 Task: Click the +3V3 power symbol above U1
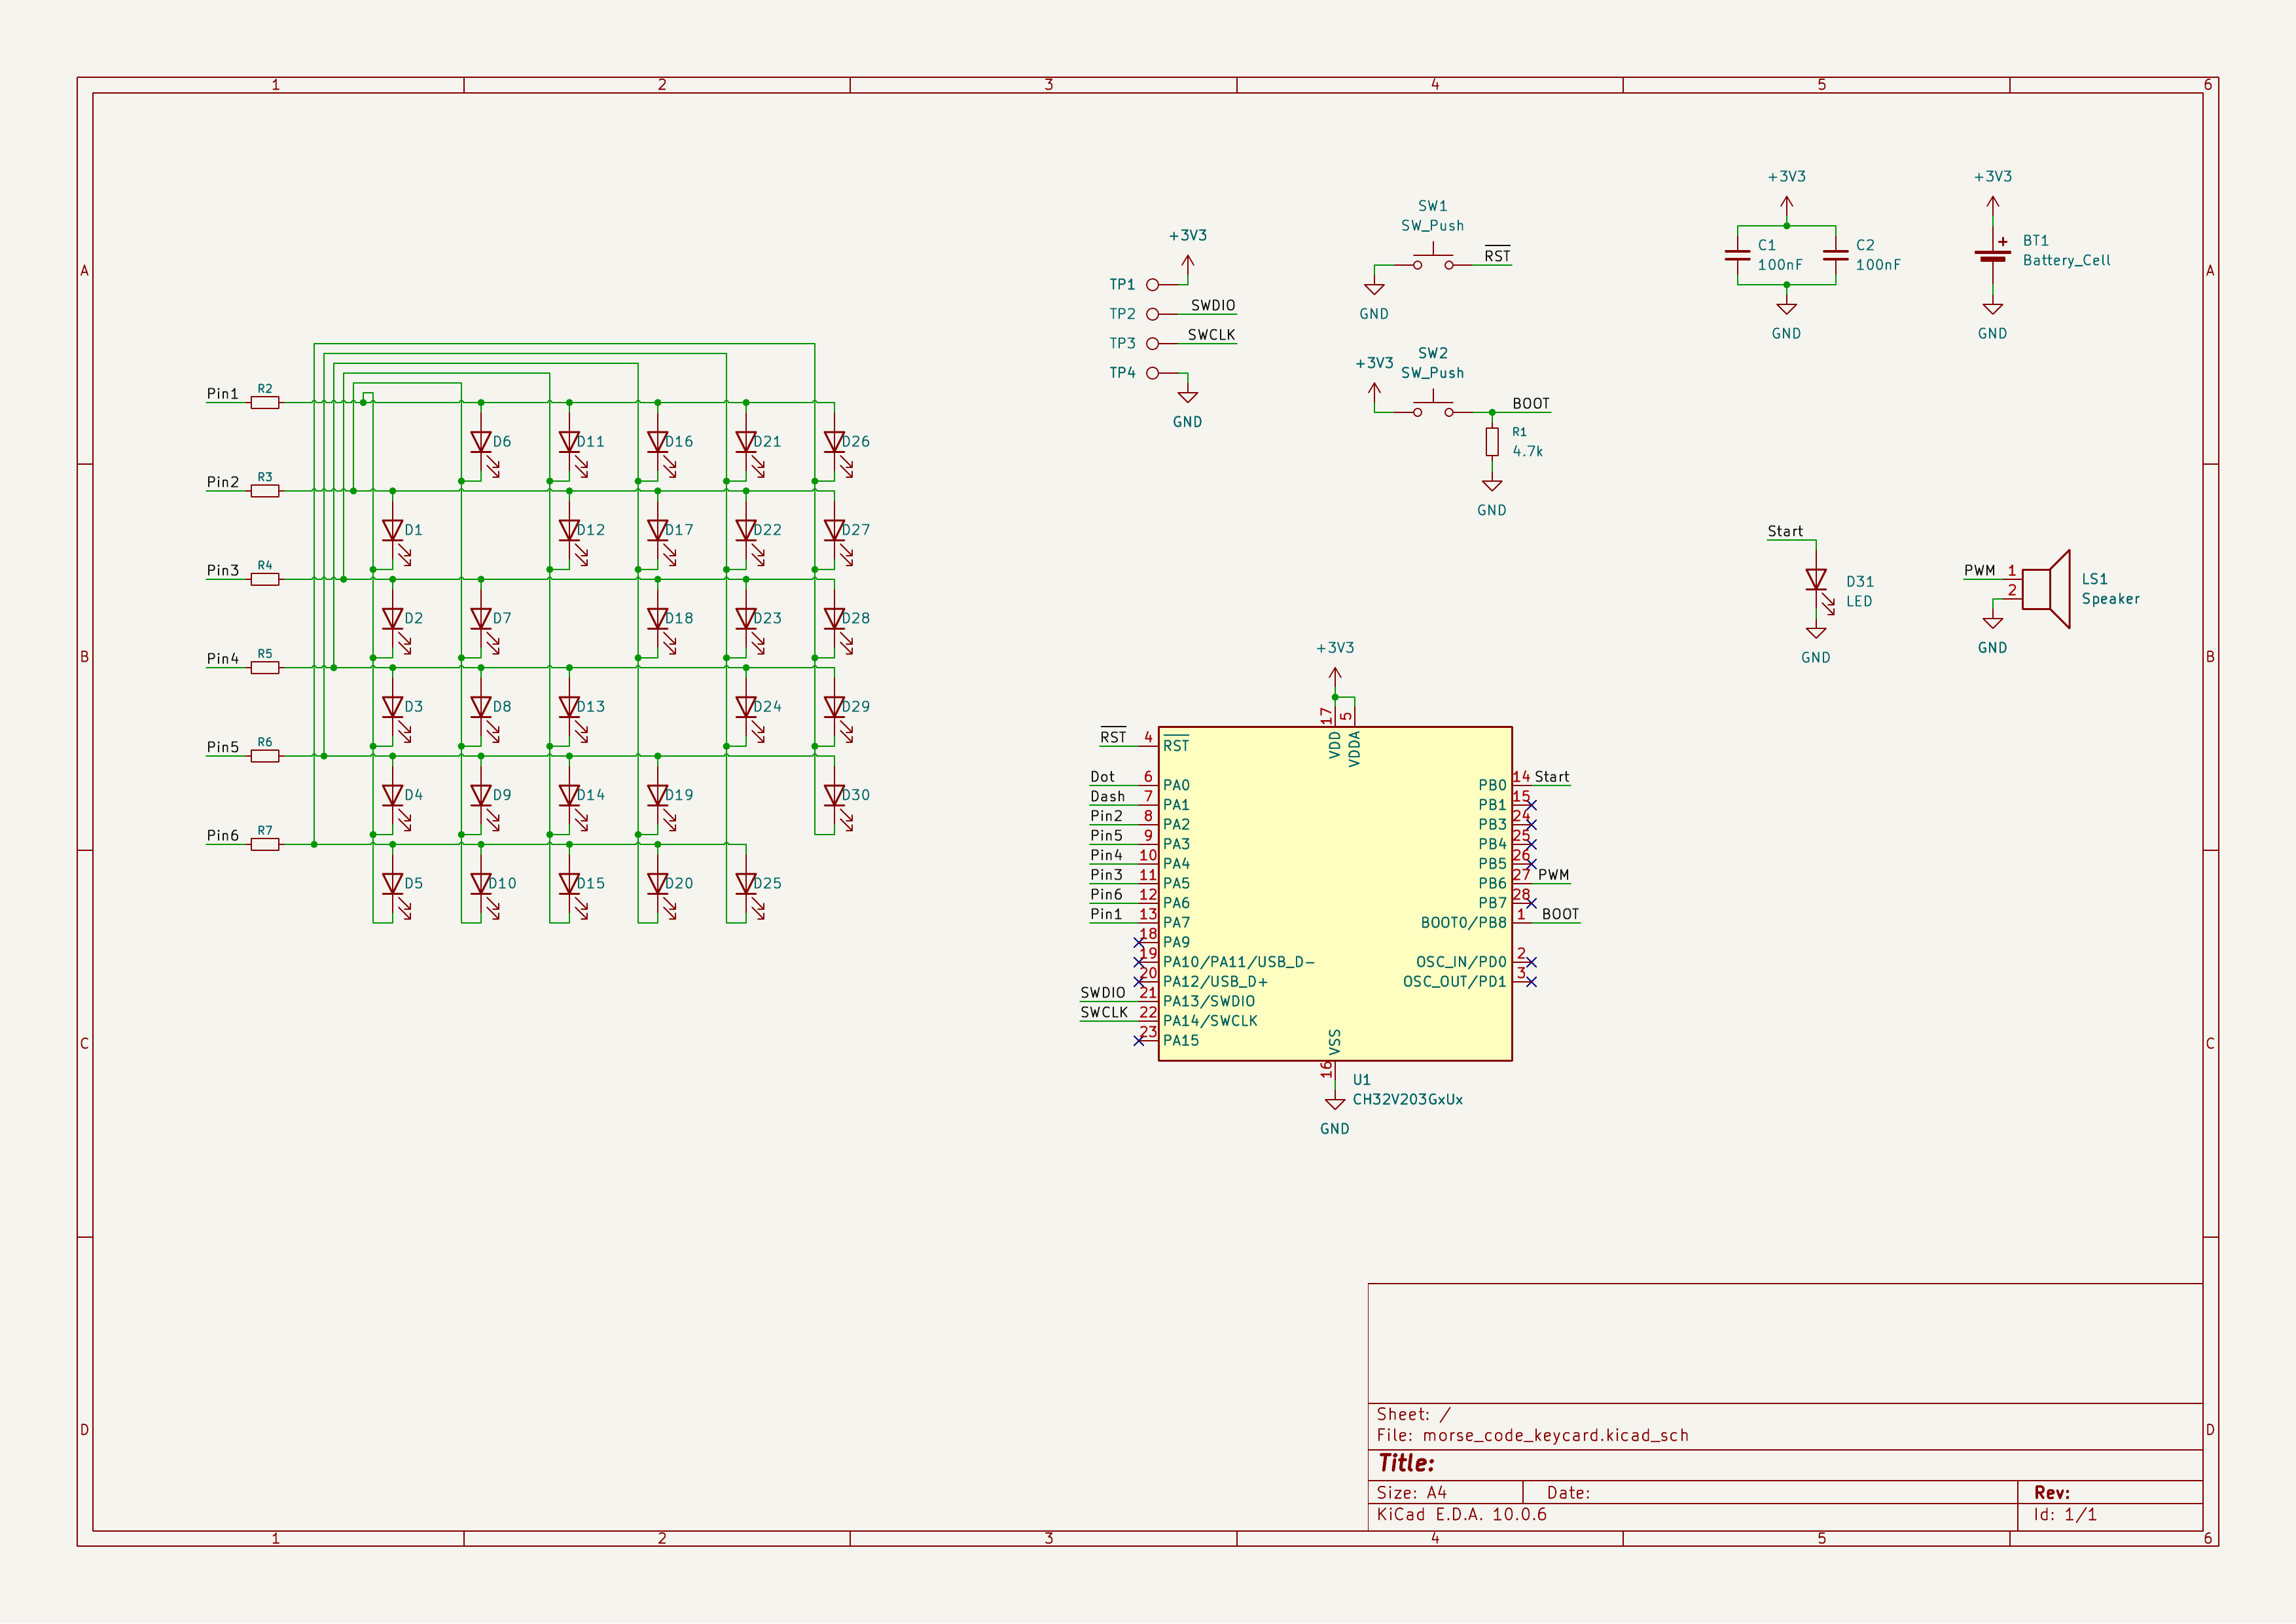tap(1335, 676)
